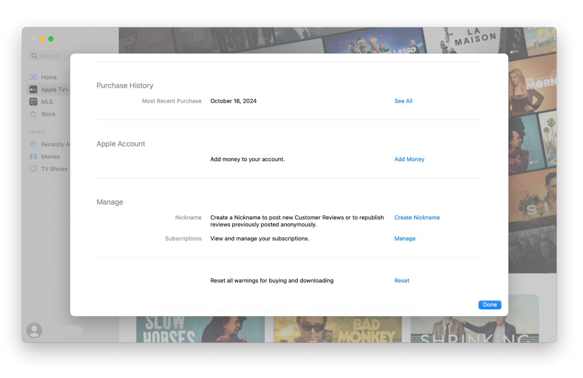This screenshot has height=378, width=583.
Task: Click the Apple TV+ logo icon in sidebar
Action: coord(33,90)
